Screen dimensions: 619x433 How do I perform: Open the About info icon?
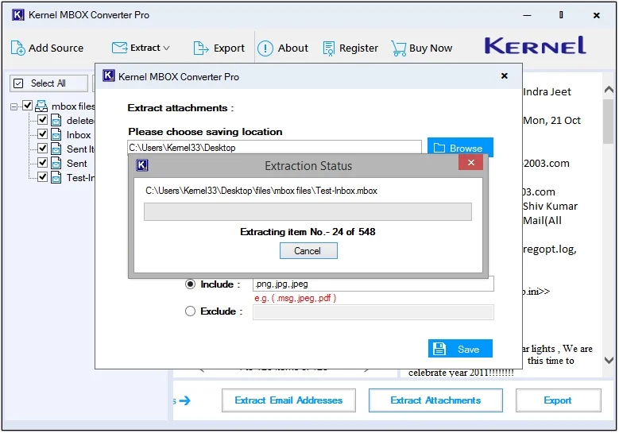click(x=265, y=48)
